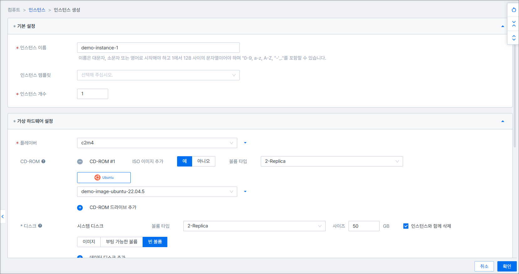The height and width of the screenshot is (274, 519).
Task: Open the flavor c2m4 dropdown
Action: coord(157,143)
